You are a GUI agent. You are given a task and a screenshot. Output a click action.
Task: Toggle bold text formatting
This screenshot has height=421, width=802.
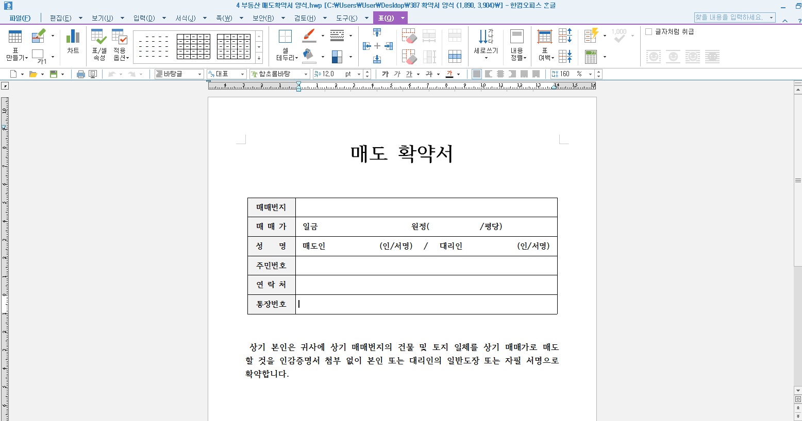point(385,74)
